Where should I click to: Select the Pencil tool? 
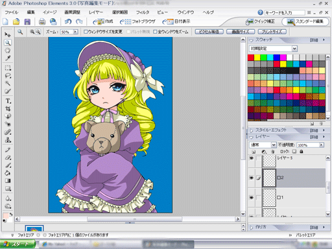(x=8, y=150)
